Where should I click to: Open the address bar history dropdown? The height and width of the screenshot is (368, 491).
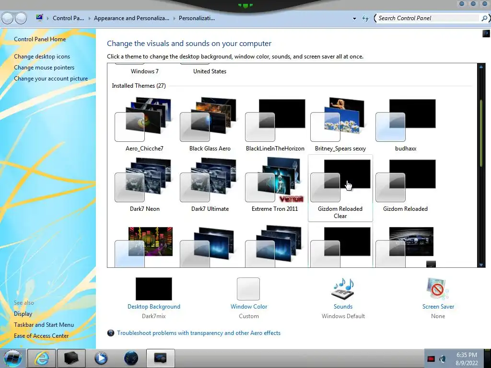coord(354,19)
